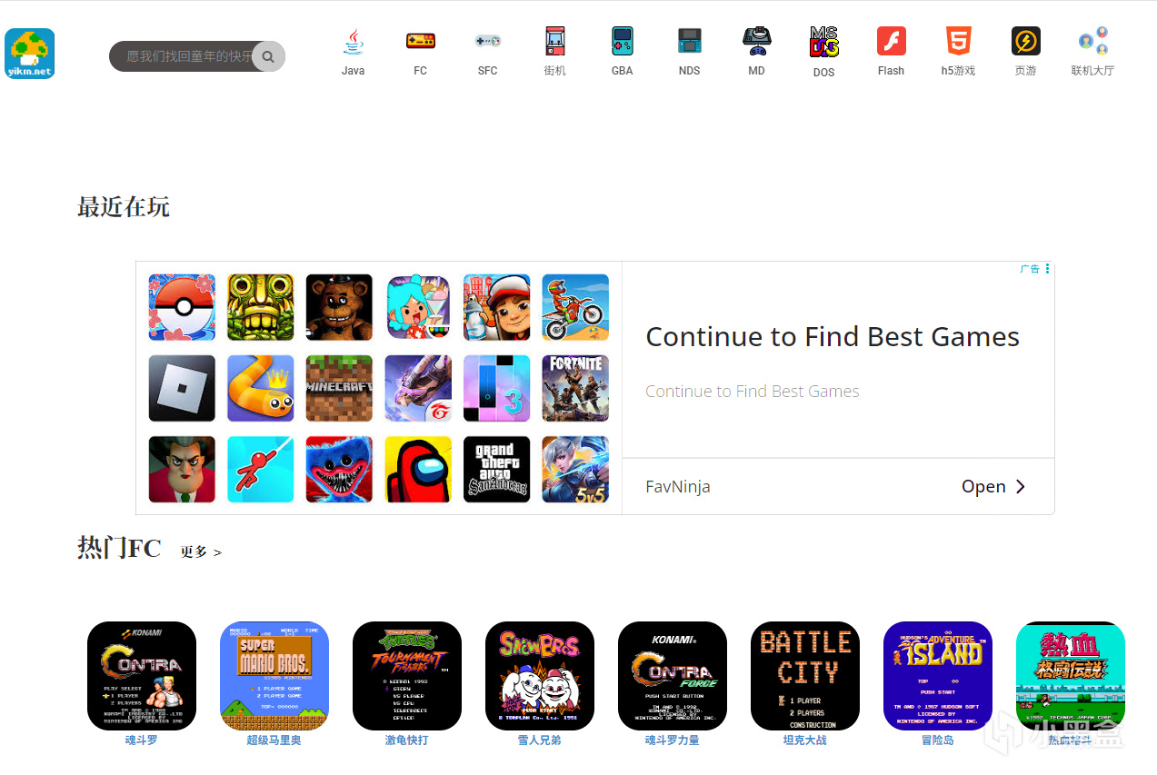Launch the 魂斗罗 Contra game thumbnail
Image resolution: width=1157 pixels, height=775 pixels.
(142, 676)
